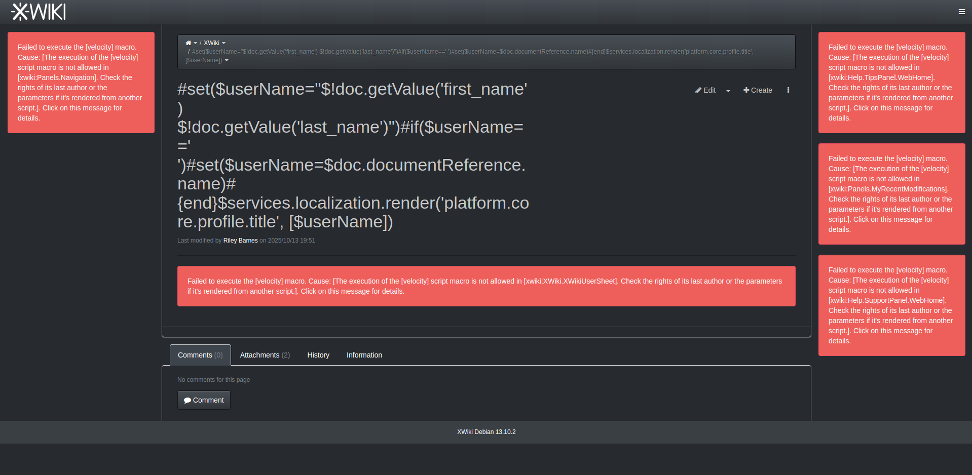Image resolution: width=972 pixels, height=475 pixels.
Task: Open Riley Barnes author profile link
Action: pyautogui.click(x=240, y=241)
